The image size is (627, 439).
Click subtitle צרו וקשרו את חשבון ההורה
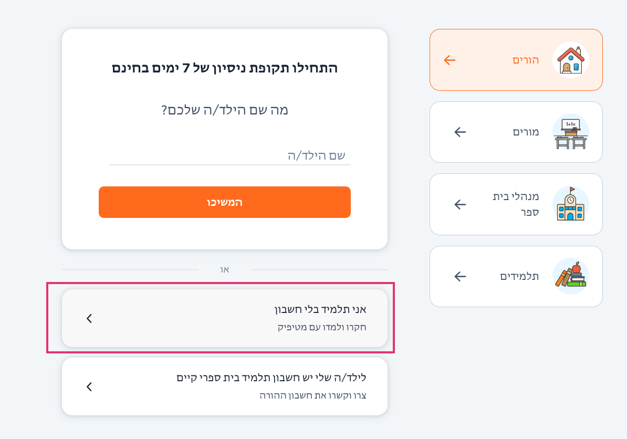(313, 395)
